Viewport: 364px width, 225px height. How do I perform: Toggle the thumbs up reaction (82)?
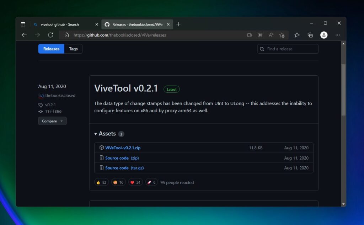[101, 182]
